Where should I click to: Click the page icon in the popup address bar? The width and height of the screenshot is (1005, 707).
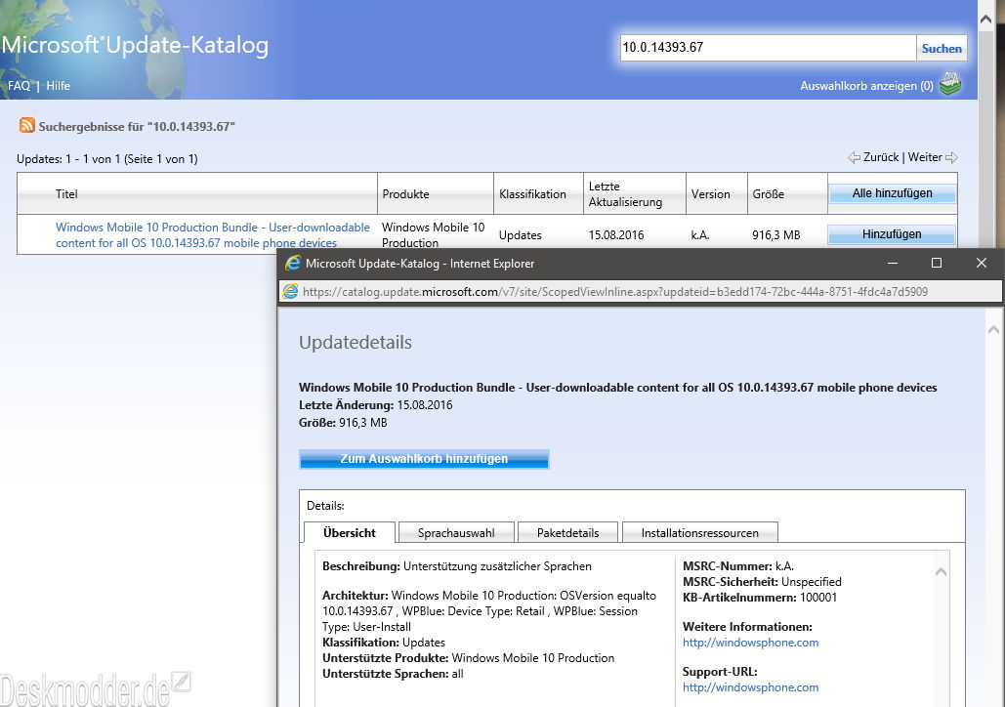point(290,292)
